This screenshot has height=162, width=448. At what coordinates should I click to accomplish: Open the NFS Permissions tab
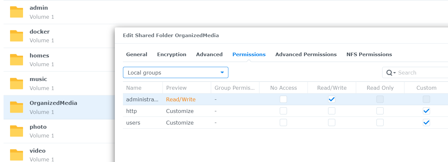point(369,54)
